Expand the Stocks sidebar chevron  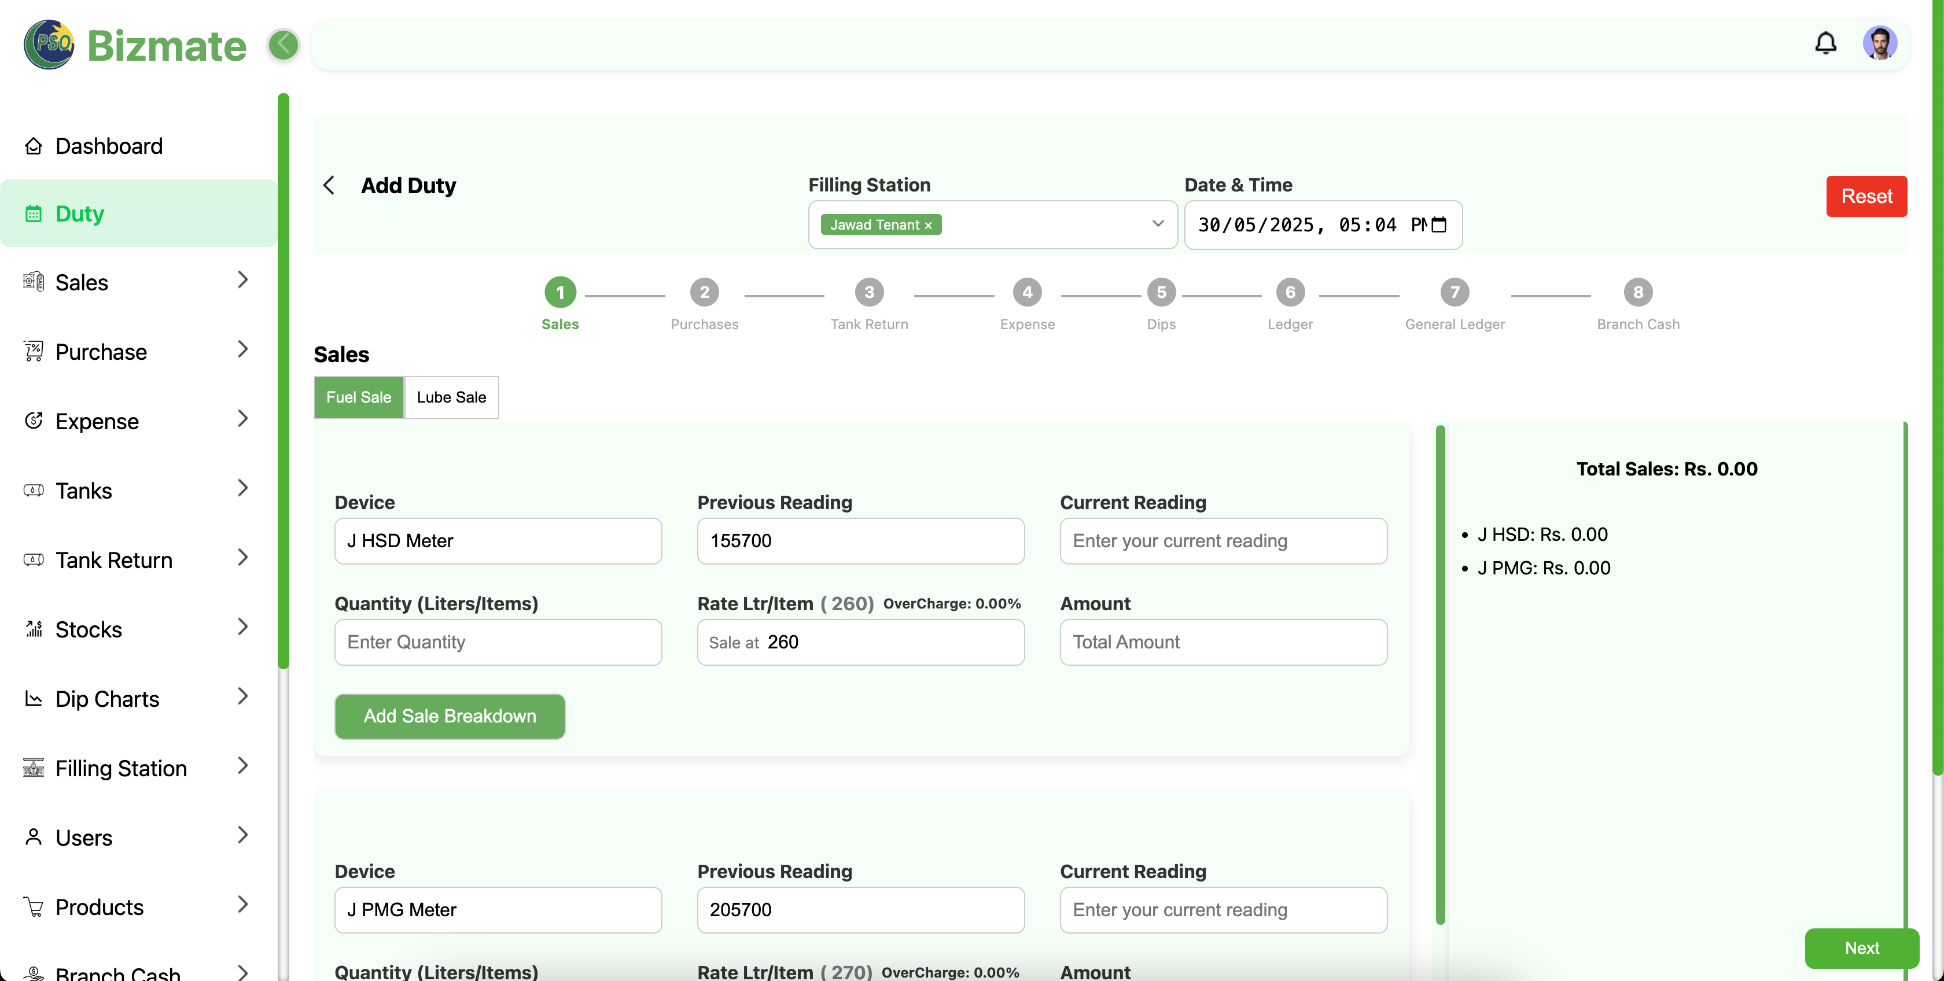[x=242, y=627]
